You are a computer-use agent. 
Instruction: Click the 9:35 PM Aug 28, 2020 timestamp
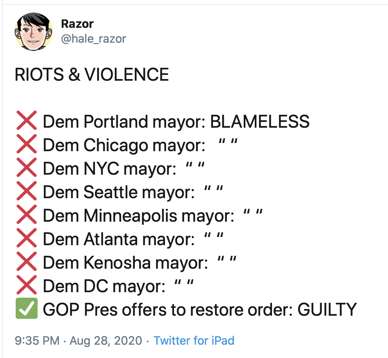[x=78, y=340]
